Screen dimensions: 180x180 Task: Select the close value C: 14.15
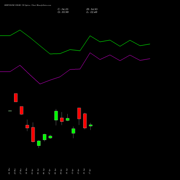tap(63, 9)
